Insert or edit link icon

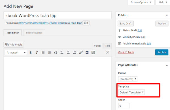pos(81,53)
